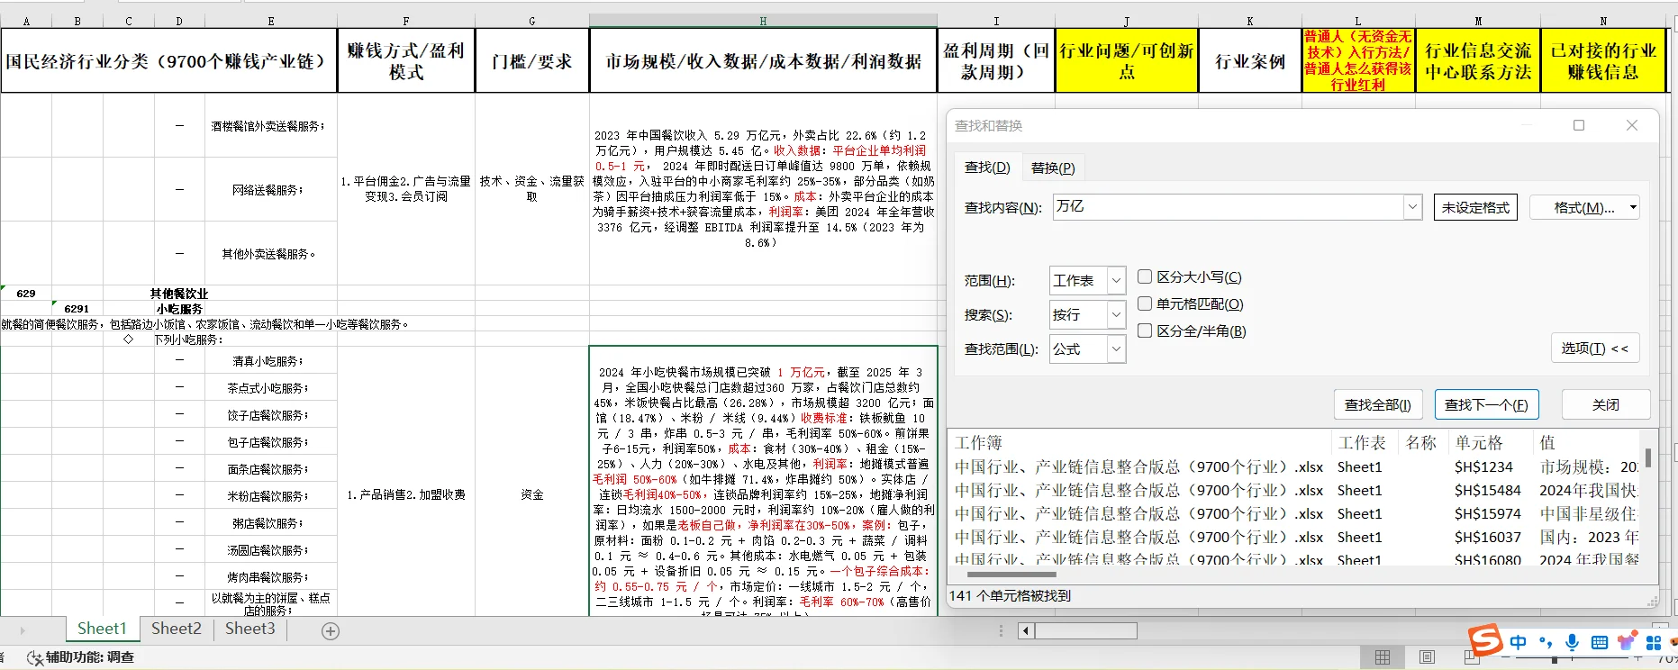The height and width of the screenshot is (670, 1678).
Task: Switch to the 替换 Replace tab
Action: tap(1053, 168)
